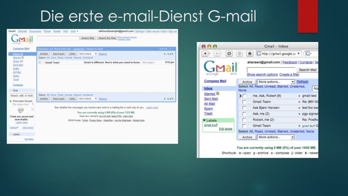
Task: Collapse the green Labels box in Safari window
Action: (x=204, y=120)
